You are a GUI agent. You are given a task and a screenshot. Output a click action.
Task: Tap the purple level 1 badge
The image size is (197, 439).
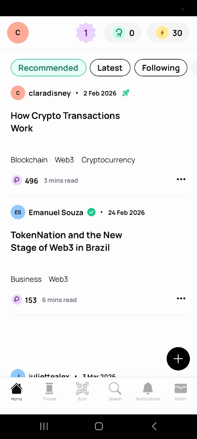point(86,33)
